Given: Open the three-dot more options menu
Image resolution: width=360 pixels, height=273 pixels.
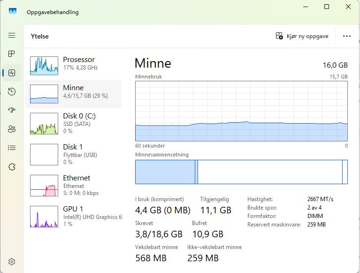Looking at the screenshot, I should pos(347,36).
